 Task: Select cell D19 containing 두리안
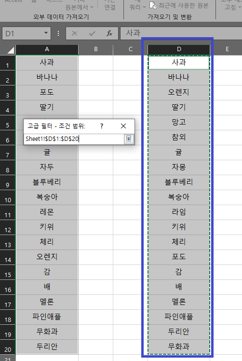point(179,332)
